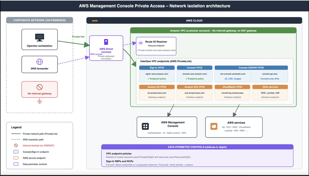Click the JS, CSS, Images label

tap(233, 79)
